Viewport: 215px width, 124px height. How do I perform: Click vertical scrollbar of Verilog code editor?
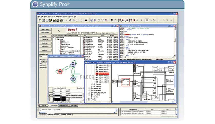pos(175,42)
